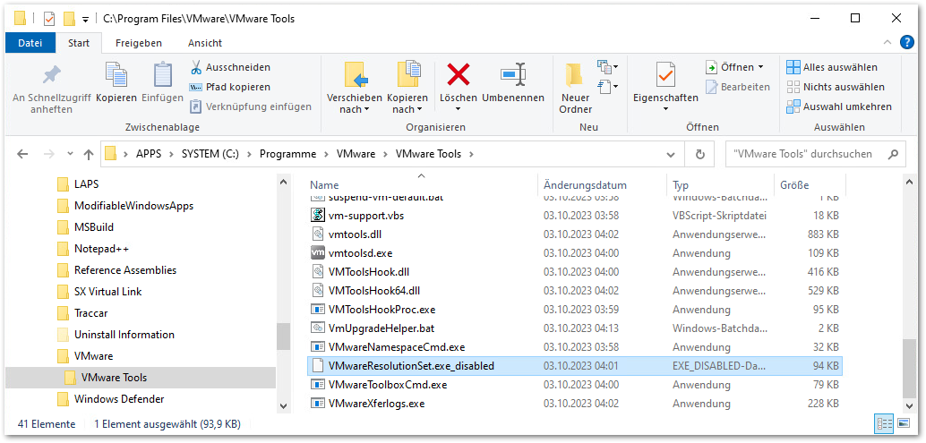This screenshot has width=926, height=443.
Task: Select VMwareNamespaceCmd.exe file
Action: click(575, 347)
